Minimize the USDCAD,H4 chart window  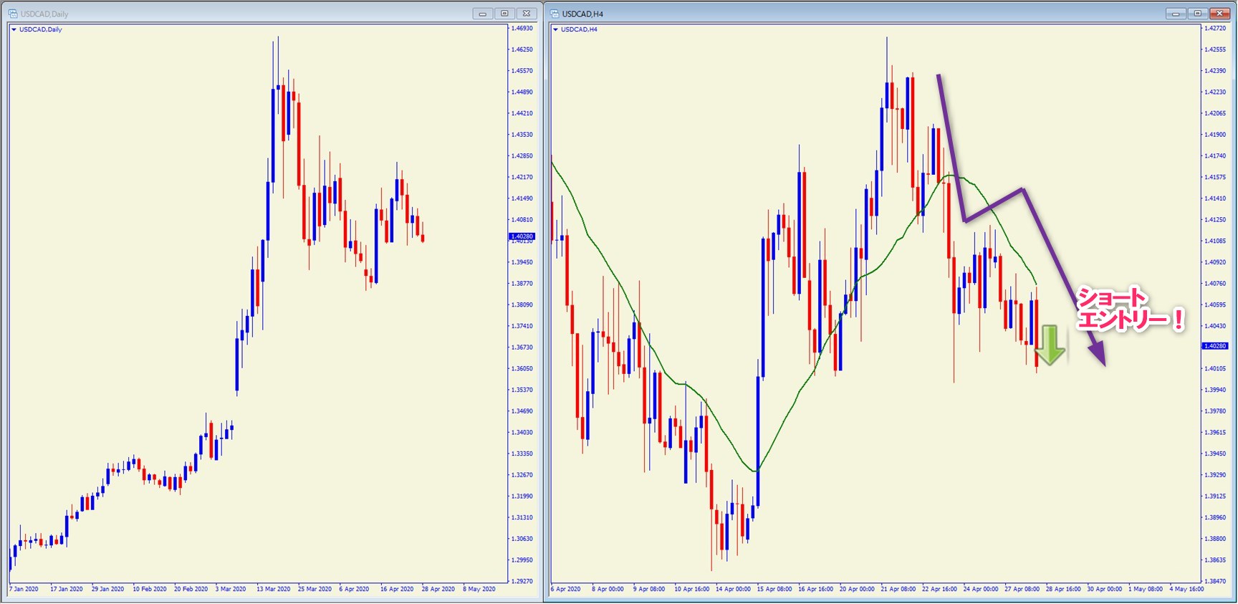(x=1176, y=14)
